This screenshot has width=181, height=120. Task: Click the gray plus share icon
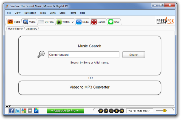point(30,111)
